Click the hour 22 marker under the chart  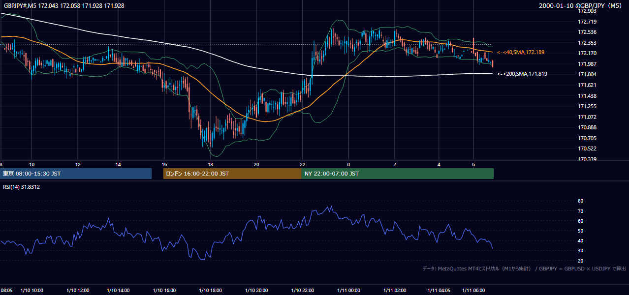coord(303,164)
